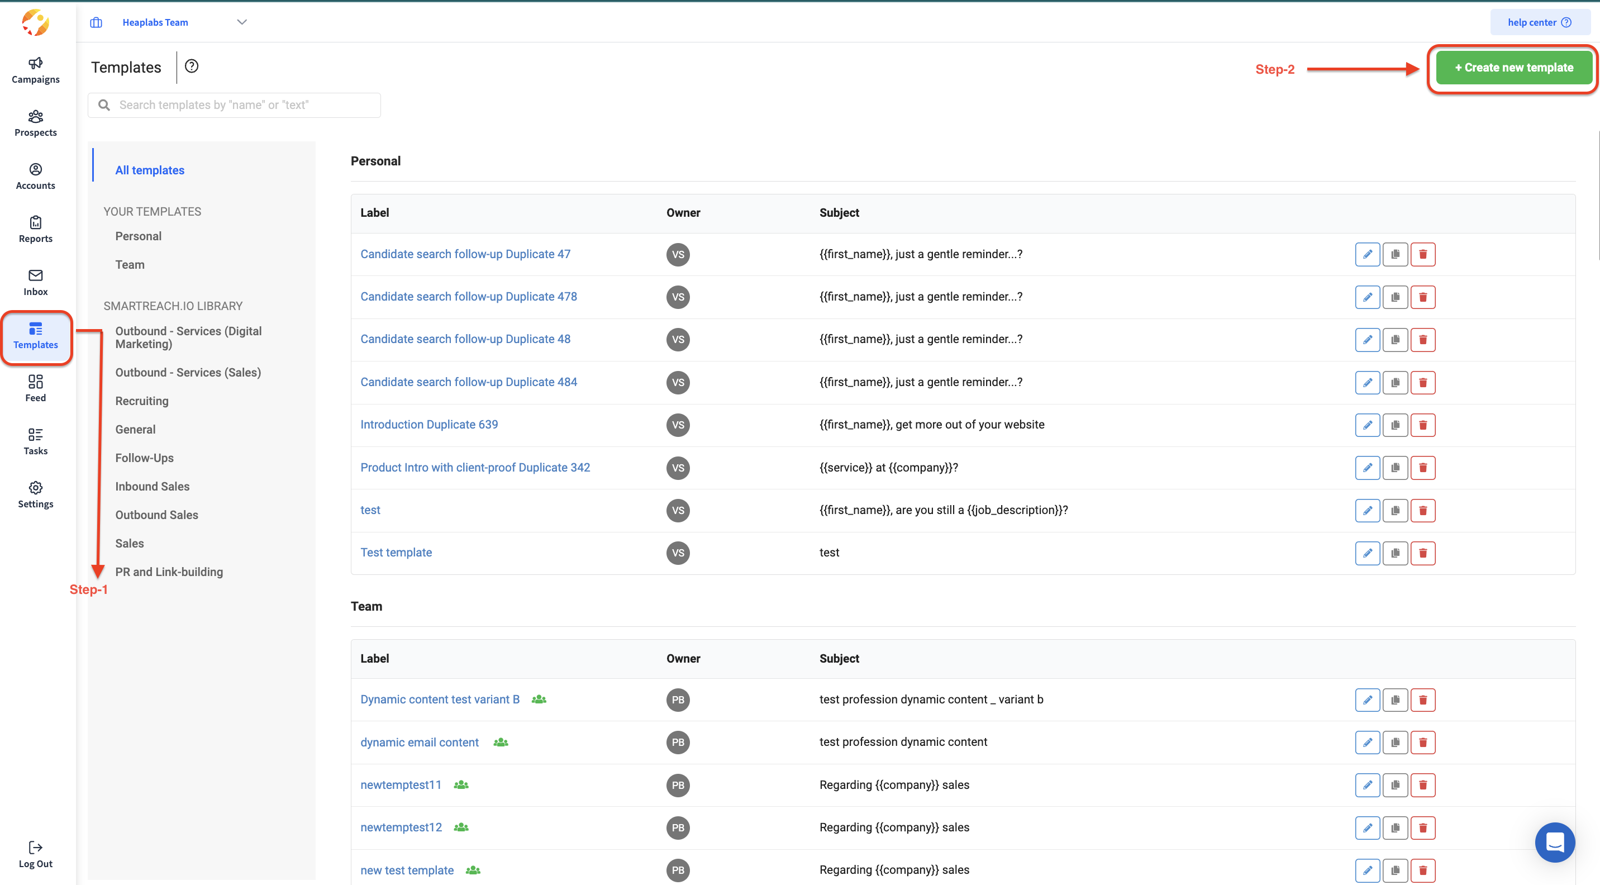1600x885 pixels.
Task: Select 'Recruiting' library category
Action: [141, 401]
